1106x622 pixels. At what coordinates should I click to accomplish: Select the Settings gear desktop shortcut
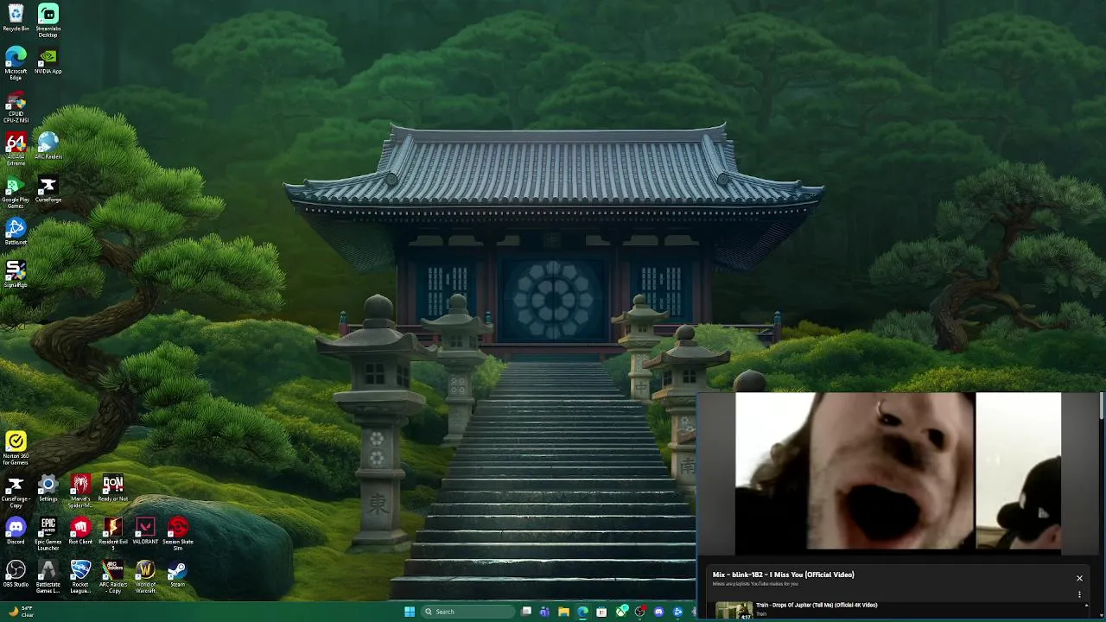click(48, 489)
